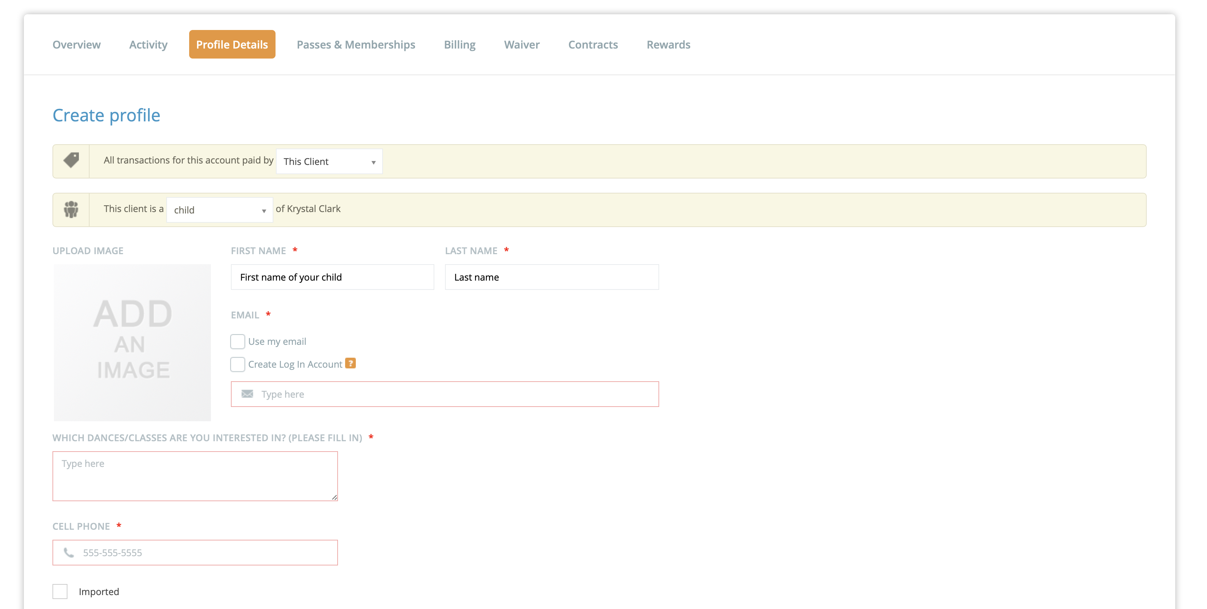Click the phone handset icon

tap(69, 552)
